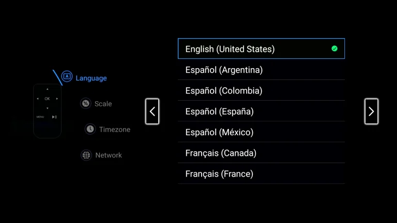Go to the previous page with the left chevron

[x=152, y=111]
